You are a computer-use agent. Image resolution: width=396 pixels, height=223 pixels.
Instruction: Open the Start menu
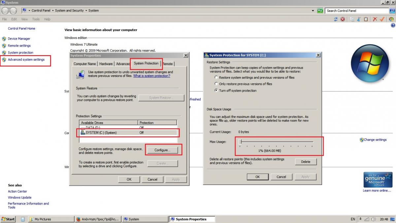click(8, 219)
